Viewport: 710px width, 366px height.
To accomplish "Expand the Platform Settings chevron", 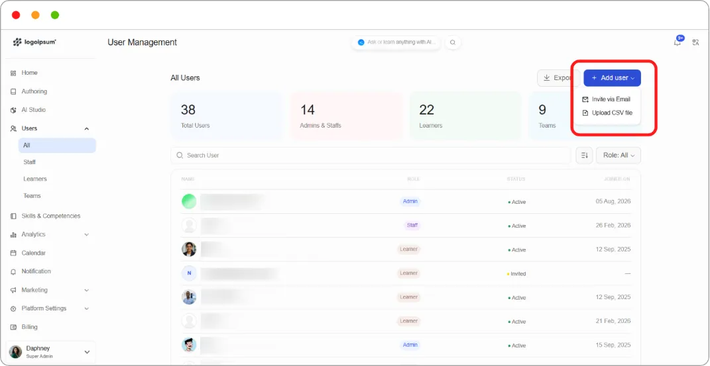I will coord(86,308).
